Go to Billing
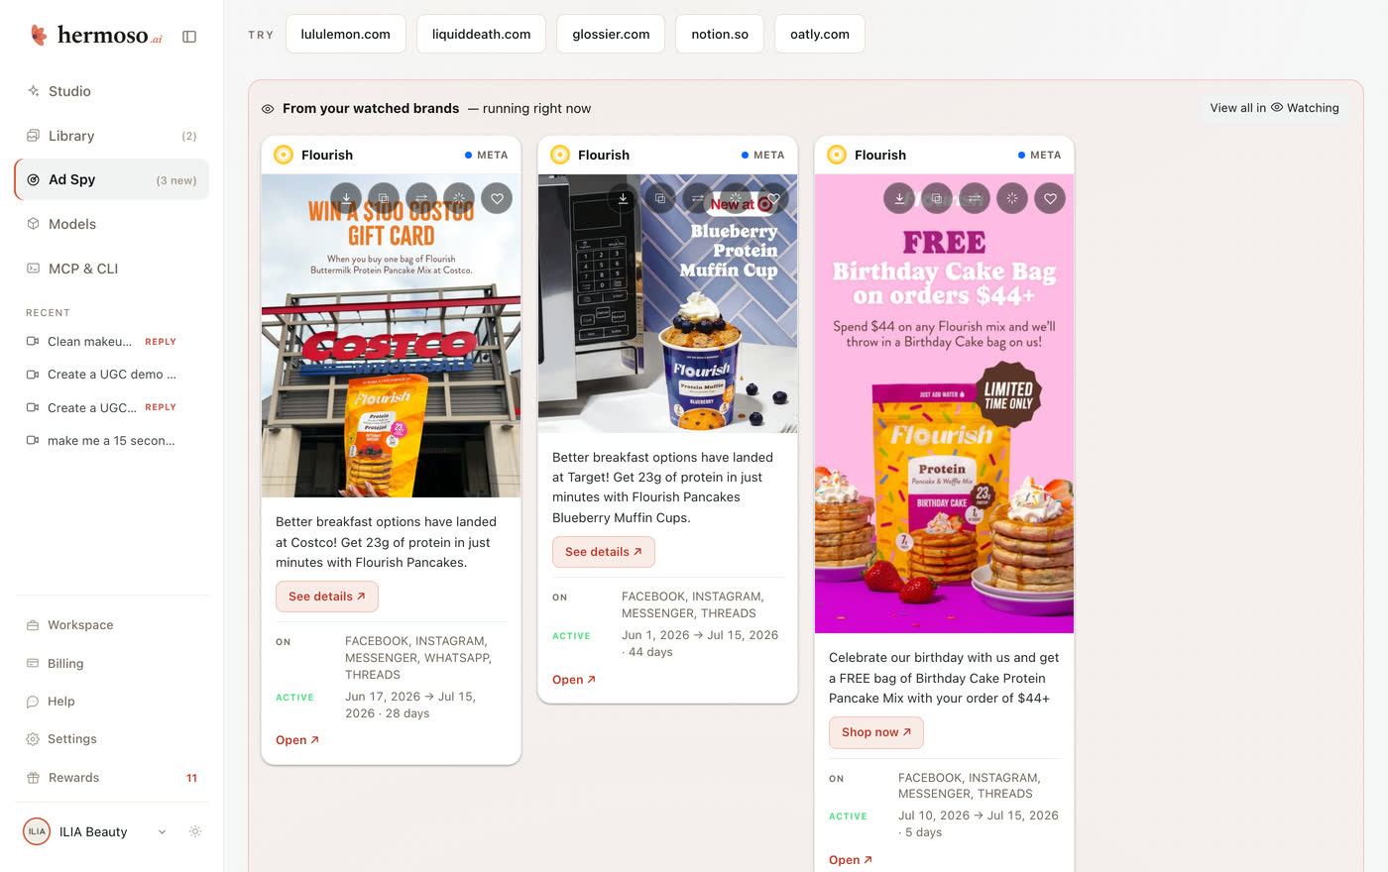Screen dimensions: 1388x872 coord(111,664)
